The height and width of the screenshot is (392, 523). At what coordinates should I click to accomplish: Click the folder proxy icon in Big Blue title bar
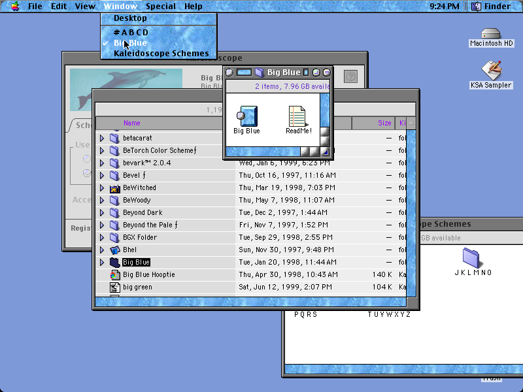(x=259, y=73)
